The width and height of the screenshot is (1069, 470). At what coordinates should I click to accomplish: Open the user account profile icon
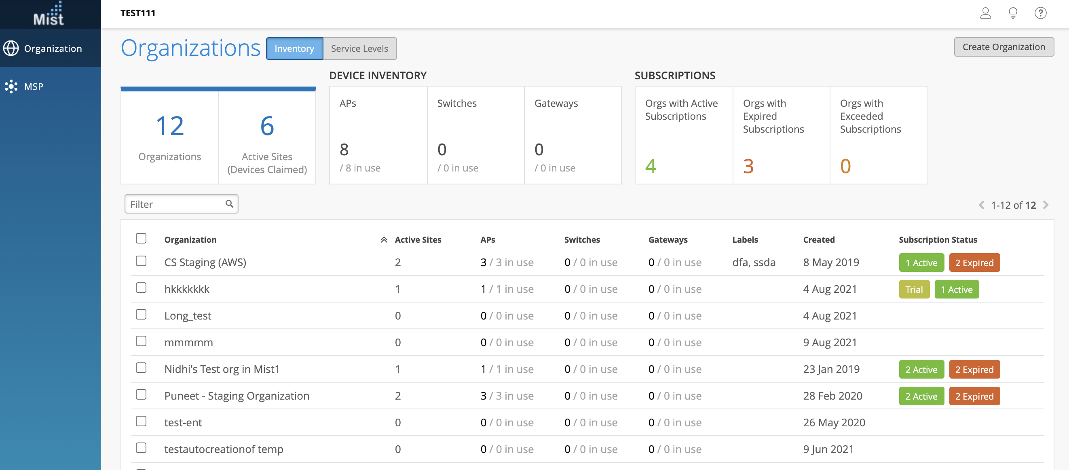pos(985,13)
